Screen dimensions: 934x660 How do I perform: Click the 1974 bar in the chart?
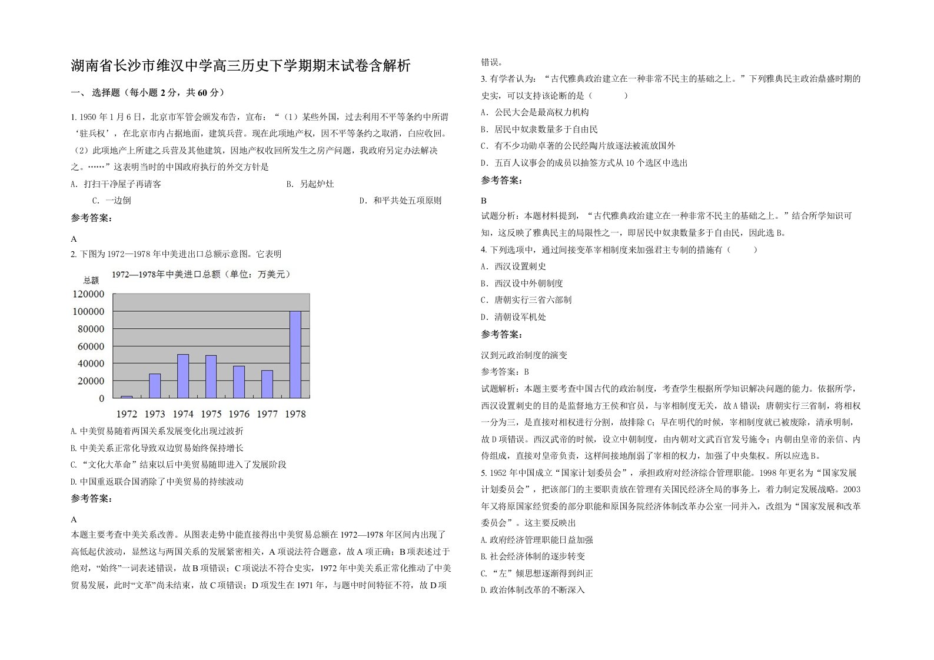tap(183, 376)
